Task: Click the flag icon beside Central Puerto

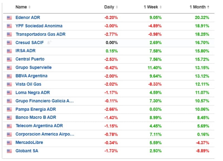Action: pos(9,59)
